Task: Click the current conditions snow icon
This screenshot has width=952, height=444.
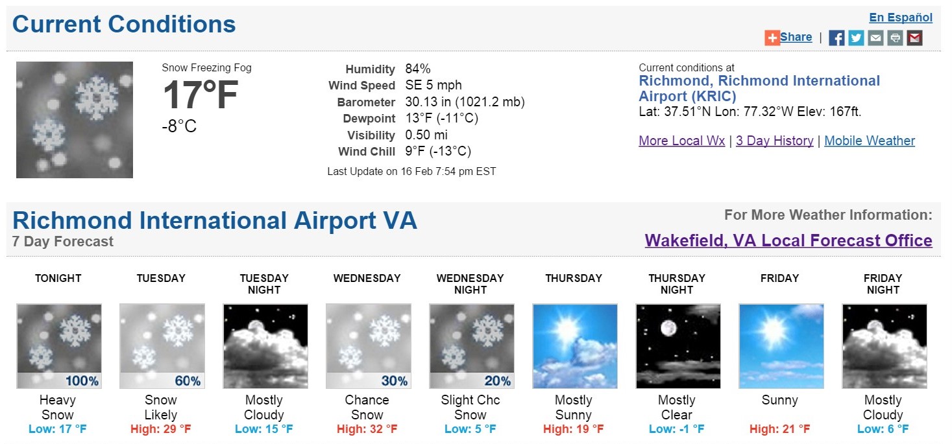Action: click(75, 120)
